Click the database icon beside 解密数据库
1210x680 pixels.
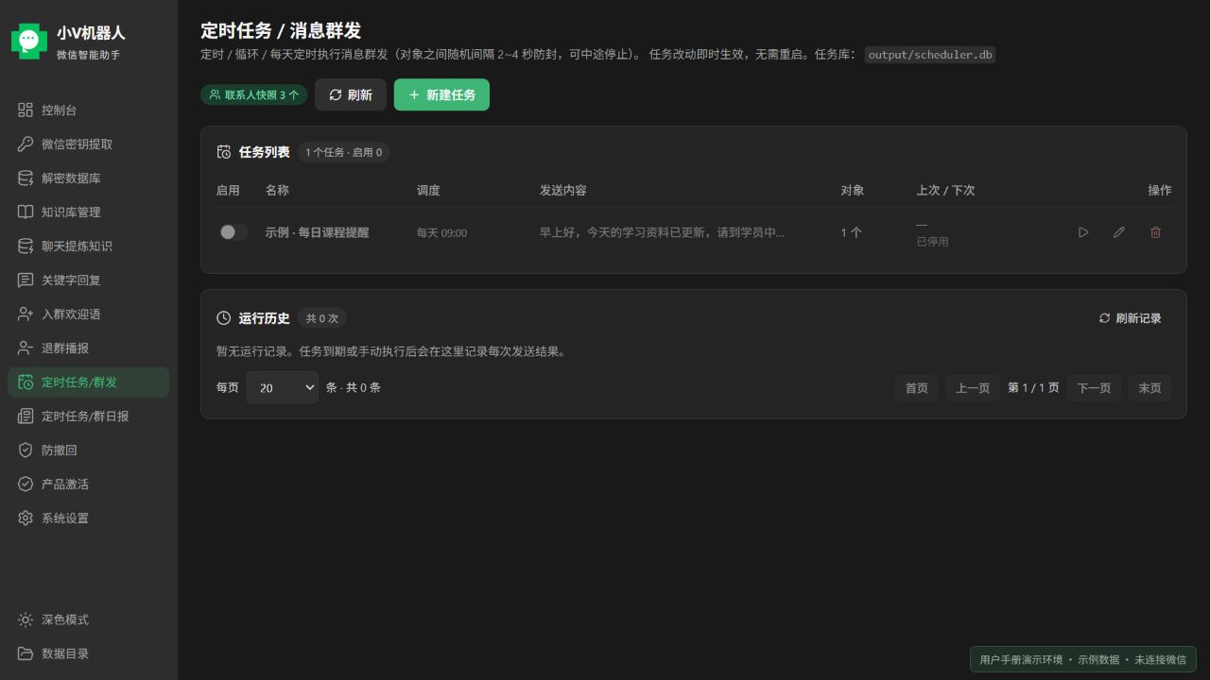[26, 178]
